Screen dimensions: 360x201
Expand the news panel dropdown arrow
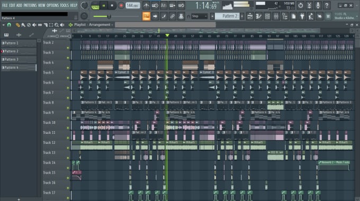(x=356, y=16)
